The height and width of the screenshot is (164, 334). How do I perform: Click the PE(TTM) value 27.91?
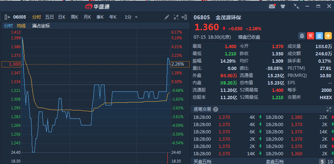click(x=326, y=69)
